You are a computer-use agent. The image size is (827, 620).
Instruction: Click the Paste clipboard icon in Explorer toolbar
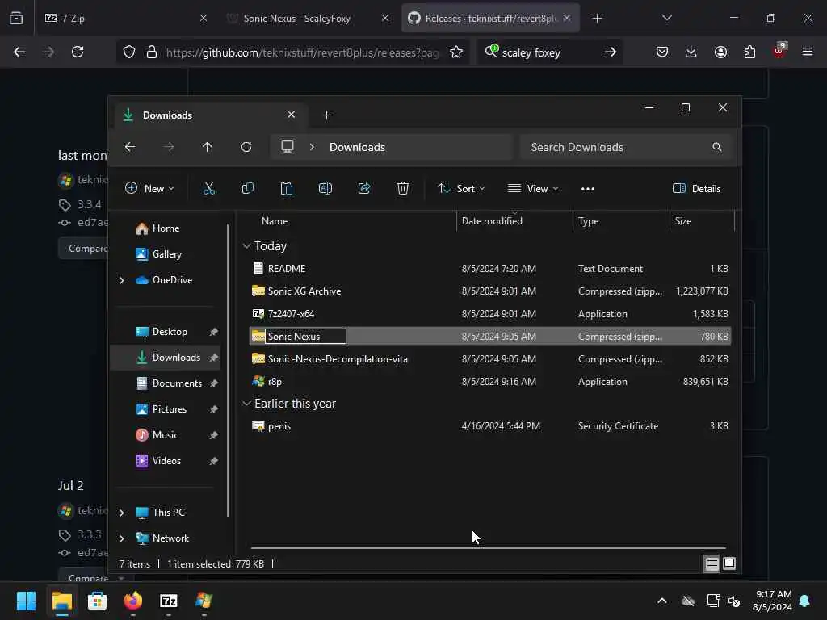tap(287, 188)
